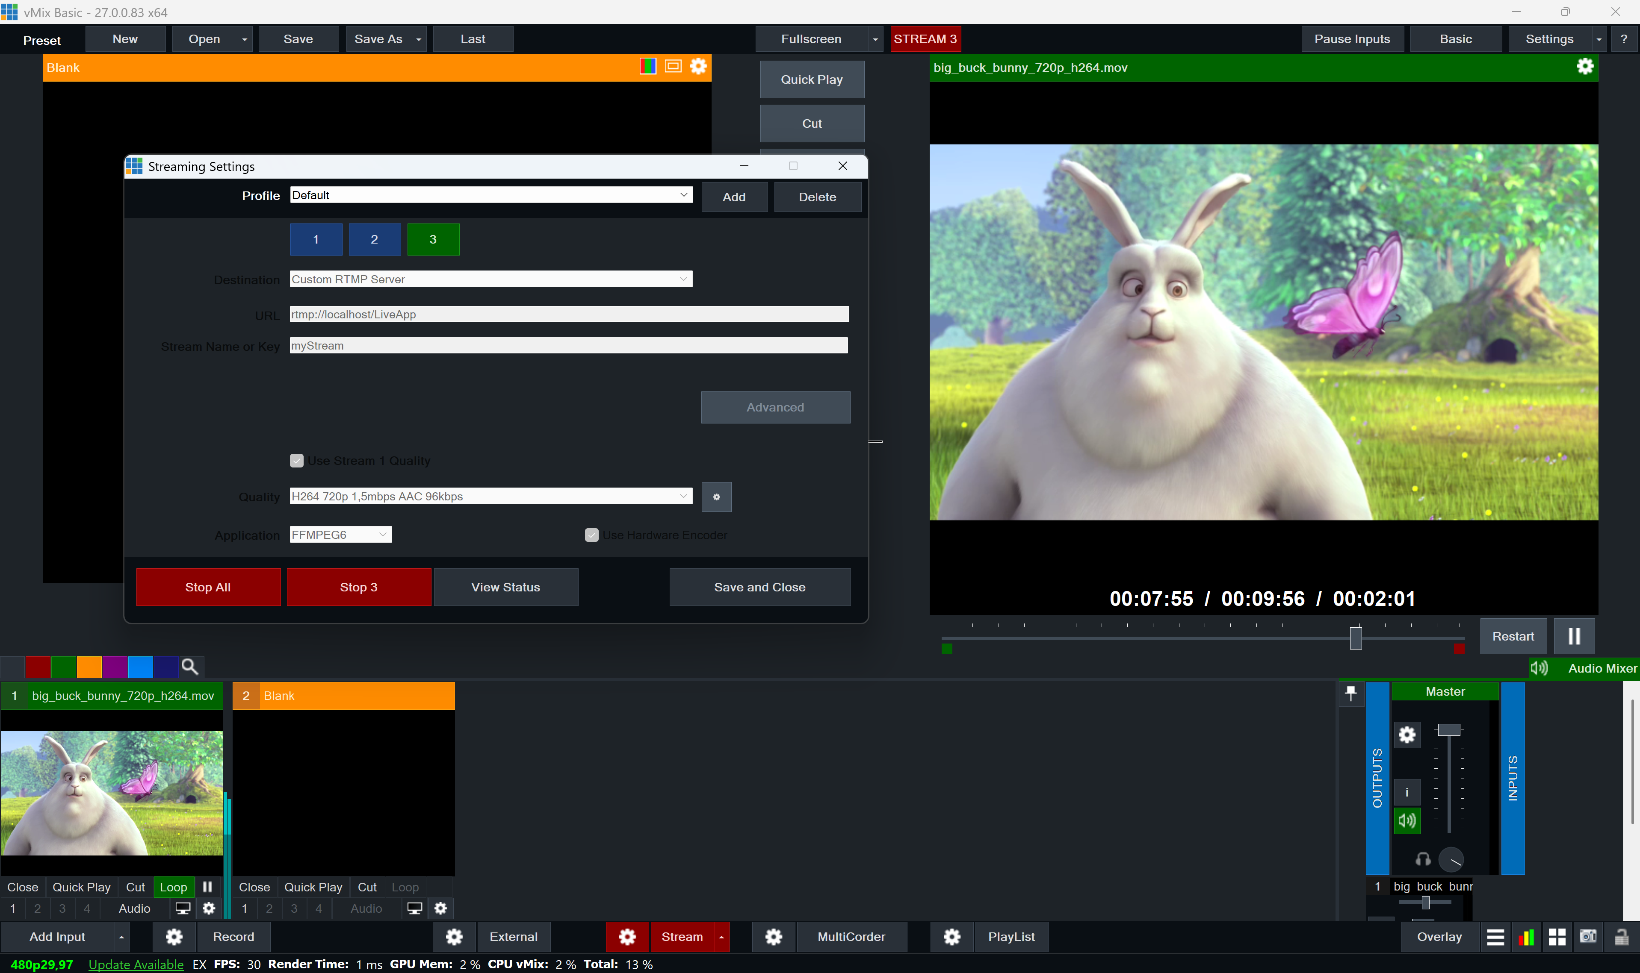Screen dimensions: 1640x973
Task: Expand the arrow beside the Stream button
Action: [x=721, y=937]
